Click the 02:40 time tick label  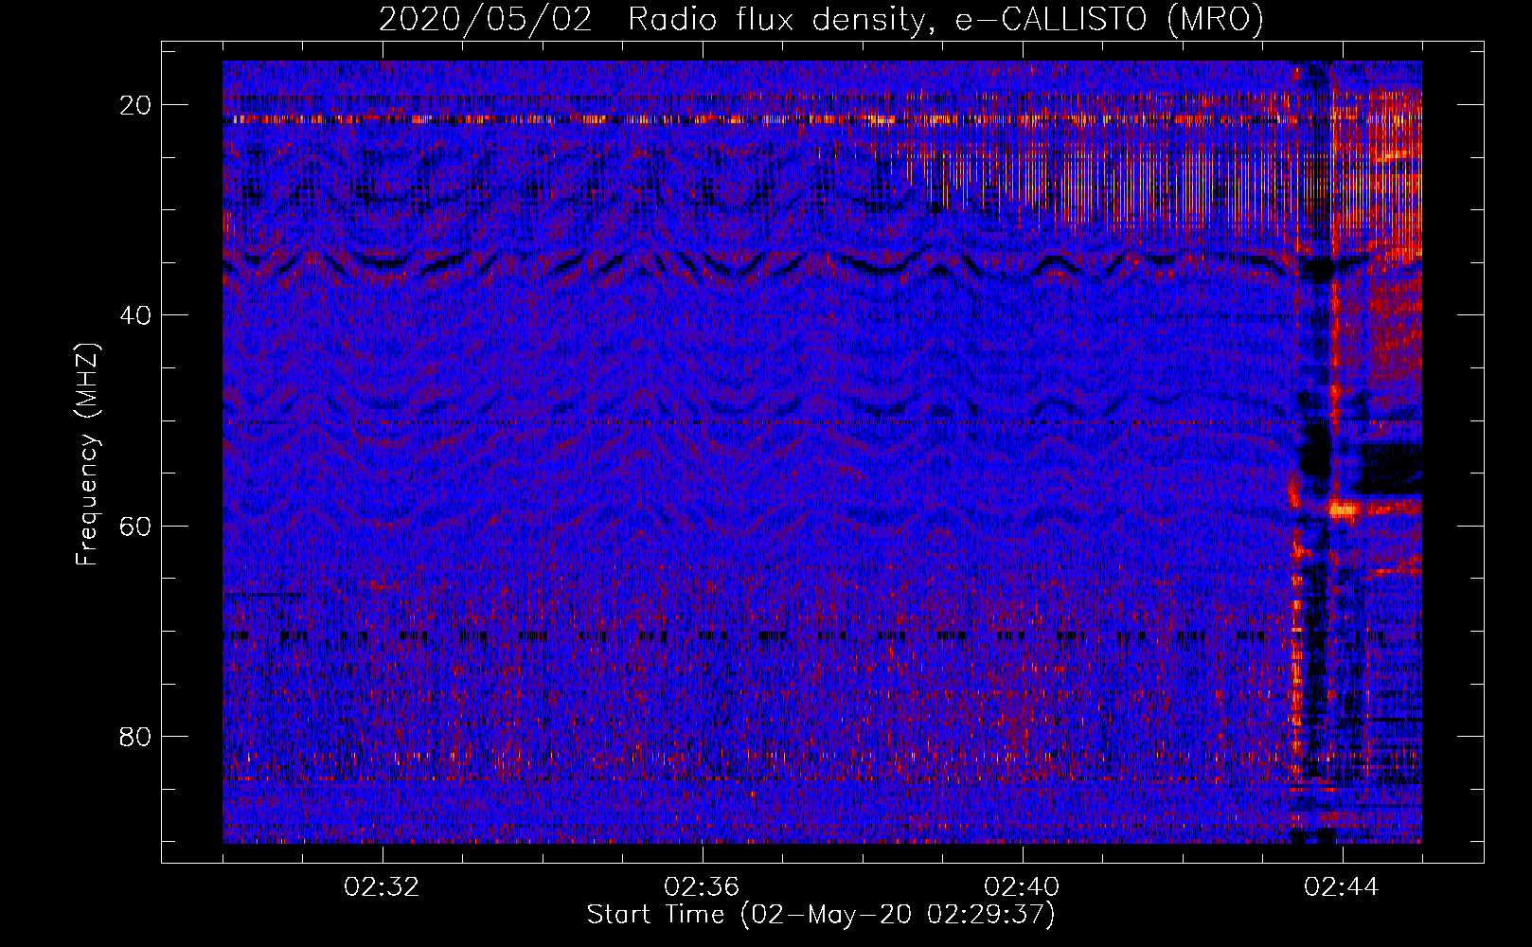[1023, 887]
